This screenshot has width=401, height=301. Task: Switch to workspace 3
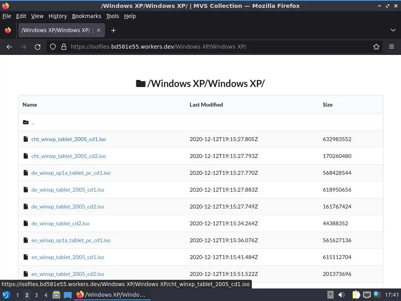coord(36,295)
